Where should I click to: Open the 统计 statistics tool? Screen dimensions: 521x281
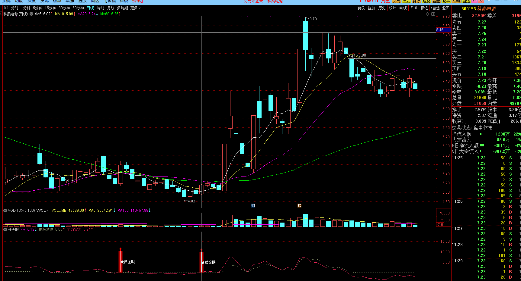392,8
